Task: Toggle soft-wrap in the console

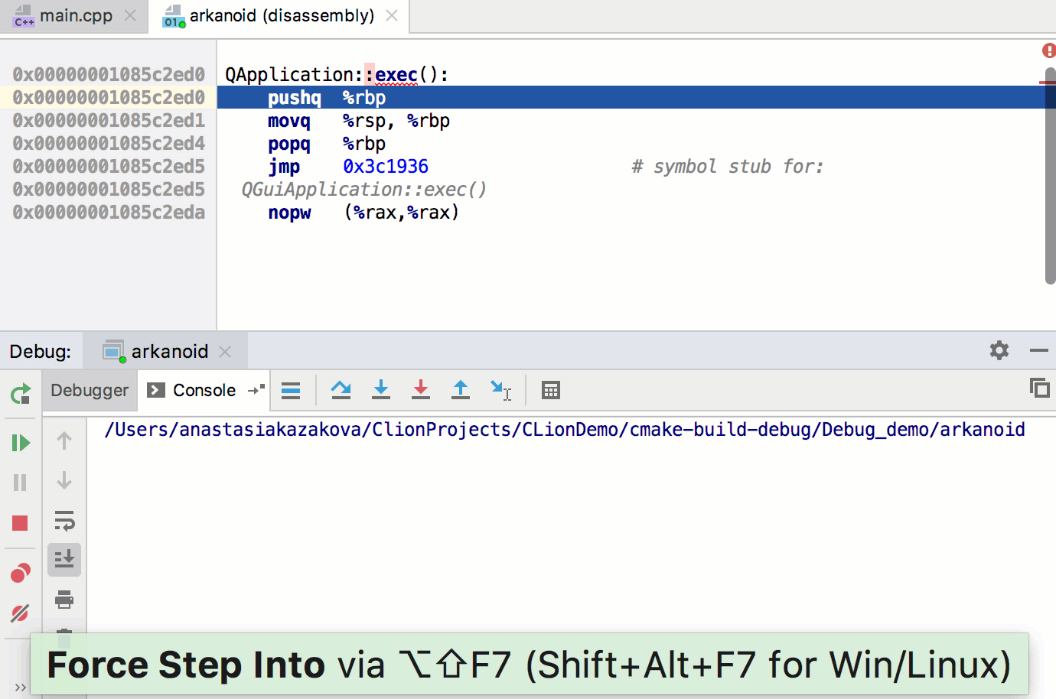Action: tap(64, 521)
